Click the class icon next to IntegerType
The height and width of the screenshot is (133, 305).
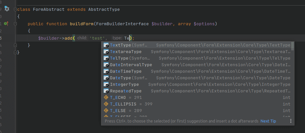(106, 84)
